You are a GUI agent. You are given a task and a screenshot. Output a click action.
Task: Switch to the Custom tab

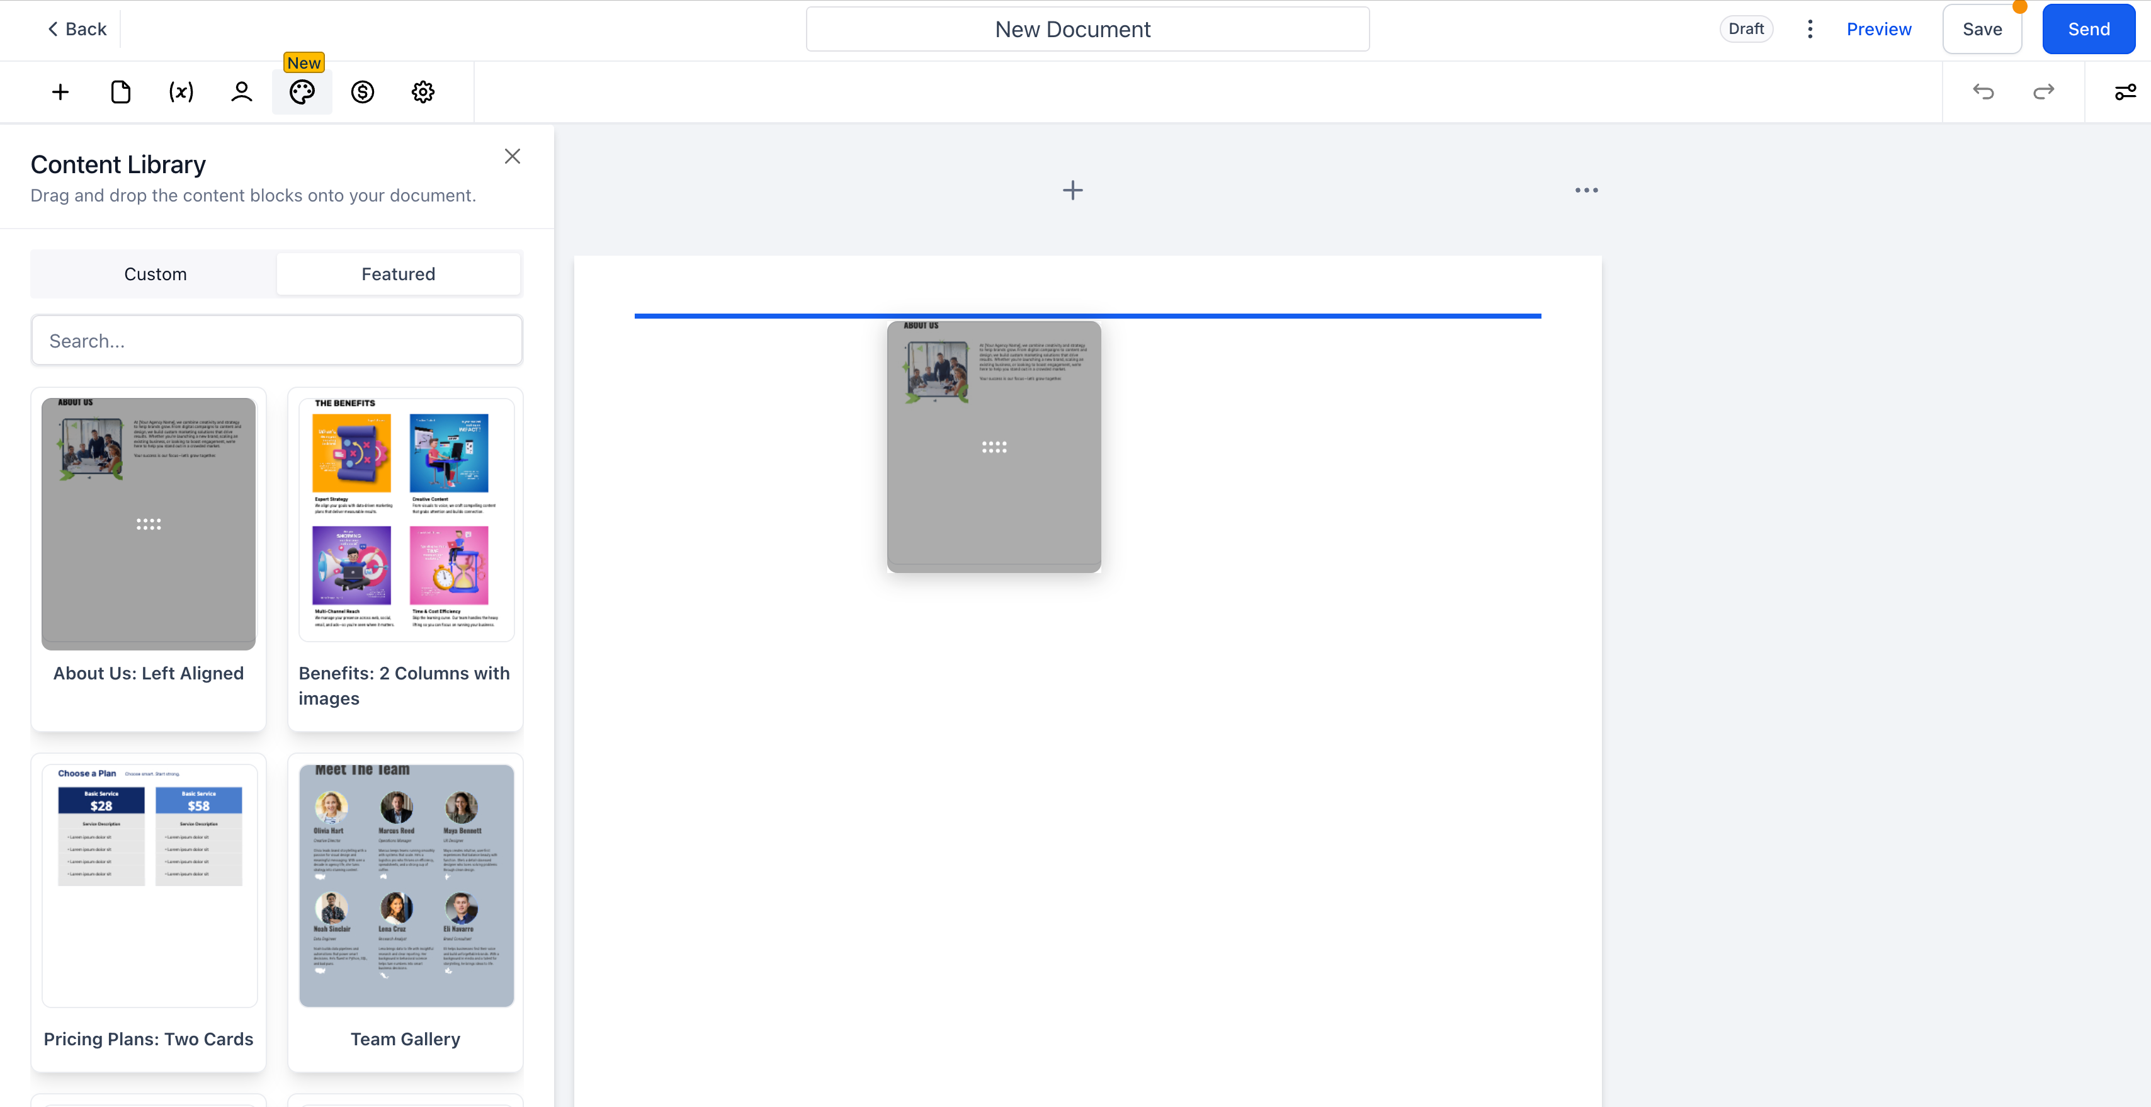tap(154, 273)
